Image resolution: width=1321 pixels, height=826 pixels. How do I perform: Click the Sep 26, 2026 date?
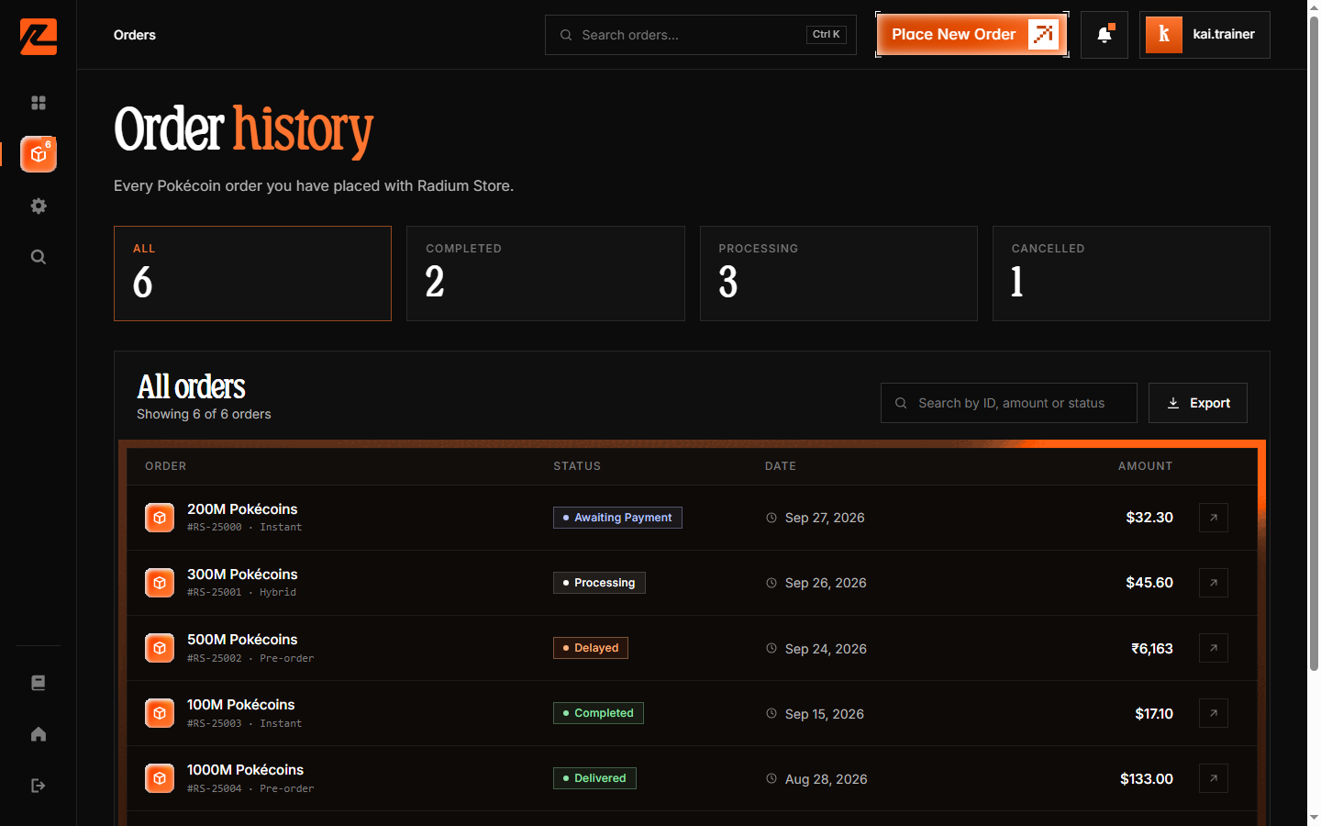click(826, 583)
